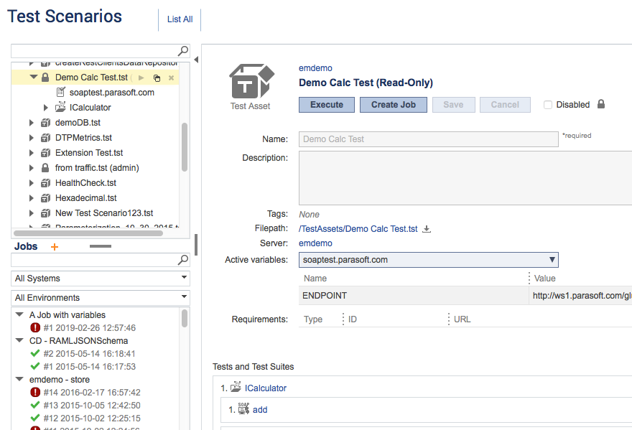The width and height of the screenshot is (632, 430).
Task: Open the All Environments dropdown
Action: 101,298
